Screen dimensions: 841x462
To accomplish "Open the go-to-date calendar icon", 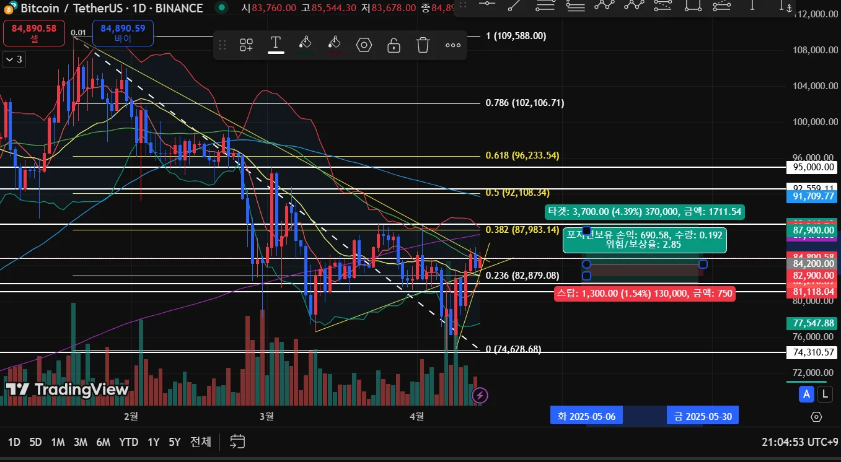I will (x=237, y=442).
